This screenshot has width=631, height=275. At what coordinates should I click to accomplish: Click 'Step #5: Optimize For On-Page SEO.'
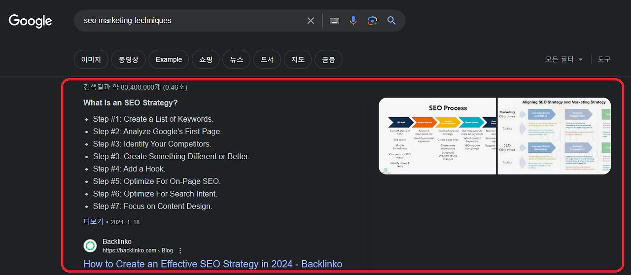157,181
